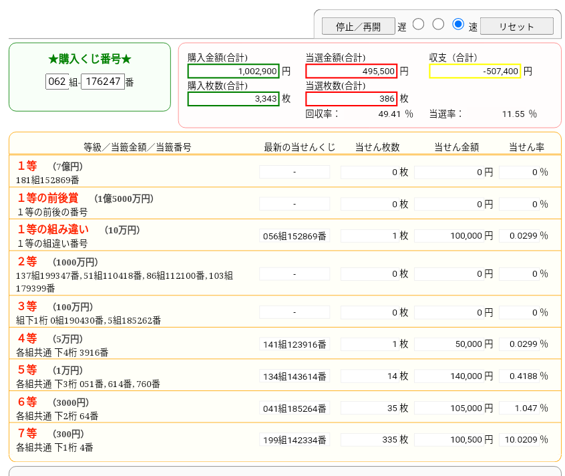The width and height of the screenshot is (565, 476).
Task: Click the 各組共通 下4桁 3916番 text
Action: 62,352
